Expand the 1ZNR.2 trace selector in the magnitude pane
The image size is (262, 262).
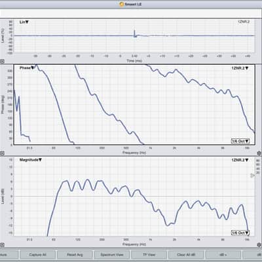point(240,160)
